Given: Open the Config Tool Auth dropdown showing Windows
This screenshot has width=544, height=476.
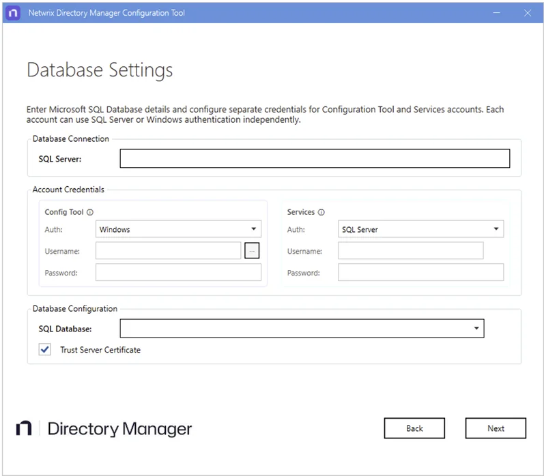Looking at the screenshot, I should [178, 229].
